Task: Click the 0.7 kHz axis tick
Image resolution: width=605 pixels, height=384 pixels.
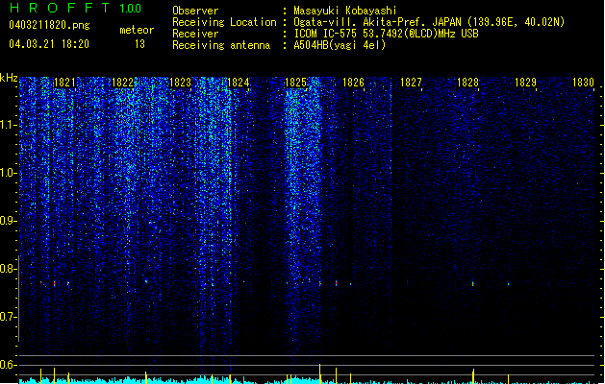Action: [x=8, y=317]
